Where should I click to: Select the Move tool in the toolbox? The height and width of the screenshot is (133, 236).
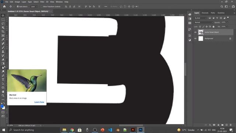pyautogui.click(x=3, y=16)
